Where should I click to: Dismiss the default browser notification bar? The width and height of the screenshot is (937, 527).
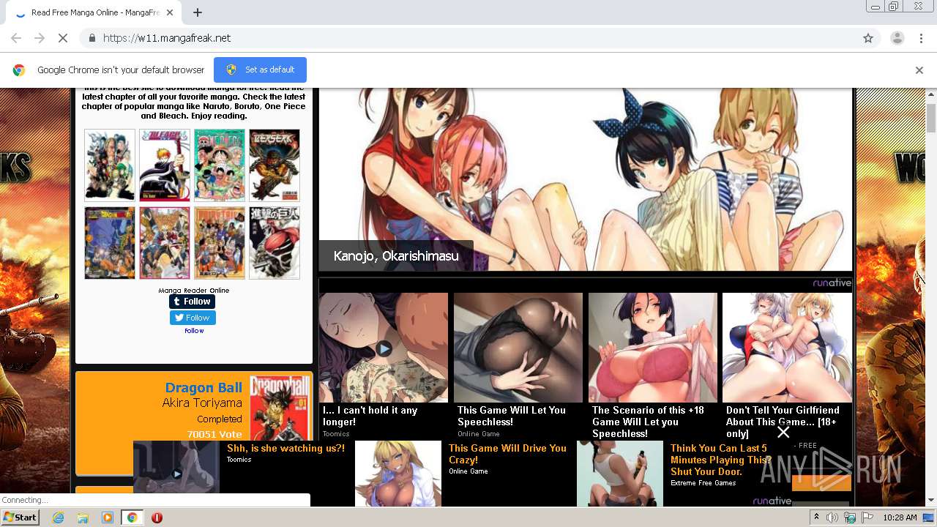(x=919, y=70)
